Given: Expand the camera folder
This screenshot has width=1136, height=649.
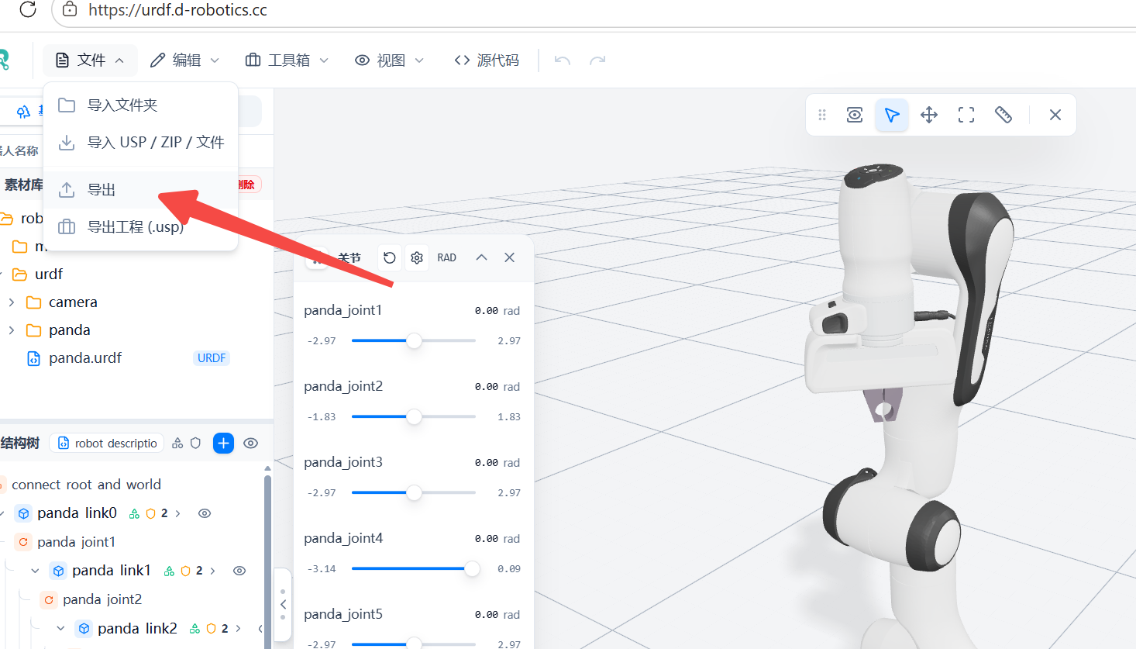Looking at the screenshot, I should tap(11, 302).
